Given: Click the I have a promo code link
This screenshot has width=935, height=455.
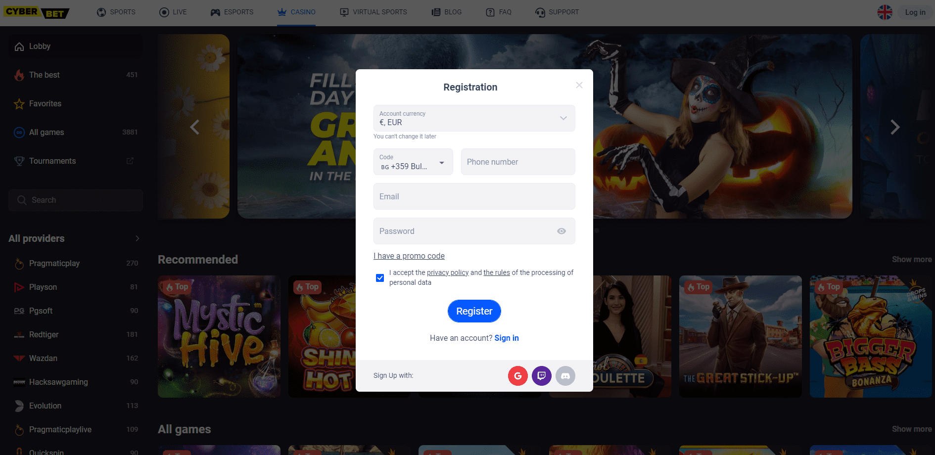Looking at the screenshot, I should pos(409,256).
